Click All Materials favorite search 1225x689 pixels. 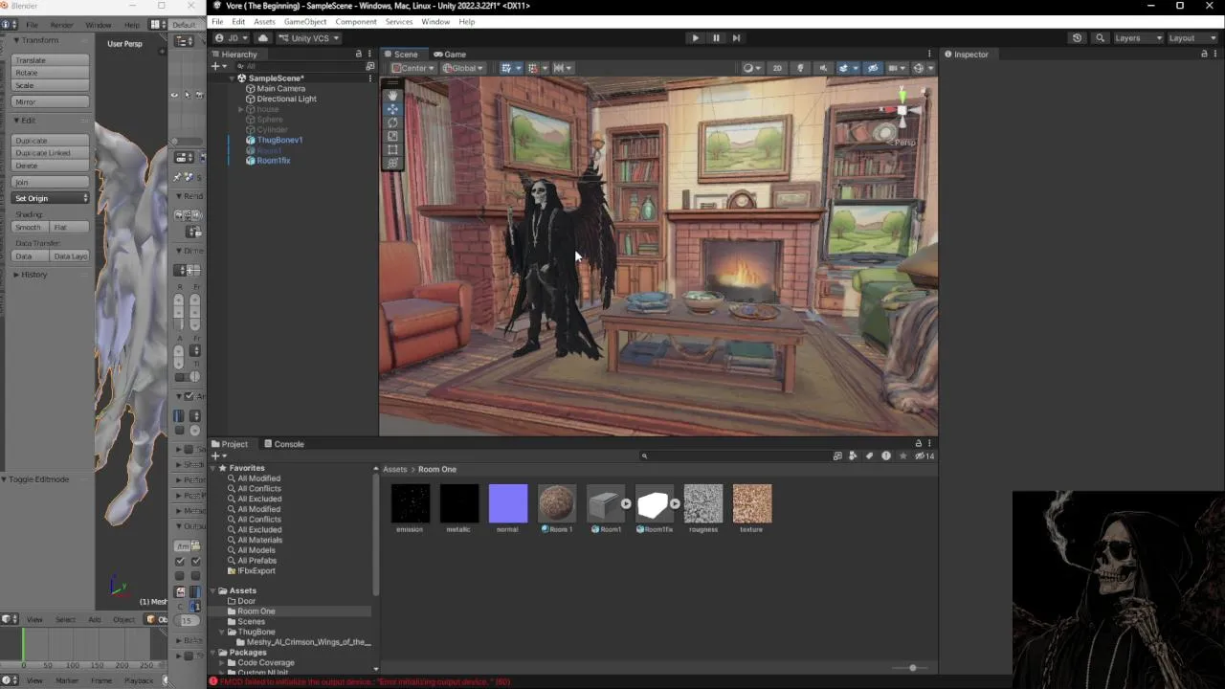click(x=259, y=541)
